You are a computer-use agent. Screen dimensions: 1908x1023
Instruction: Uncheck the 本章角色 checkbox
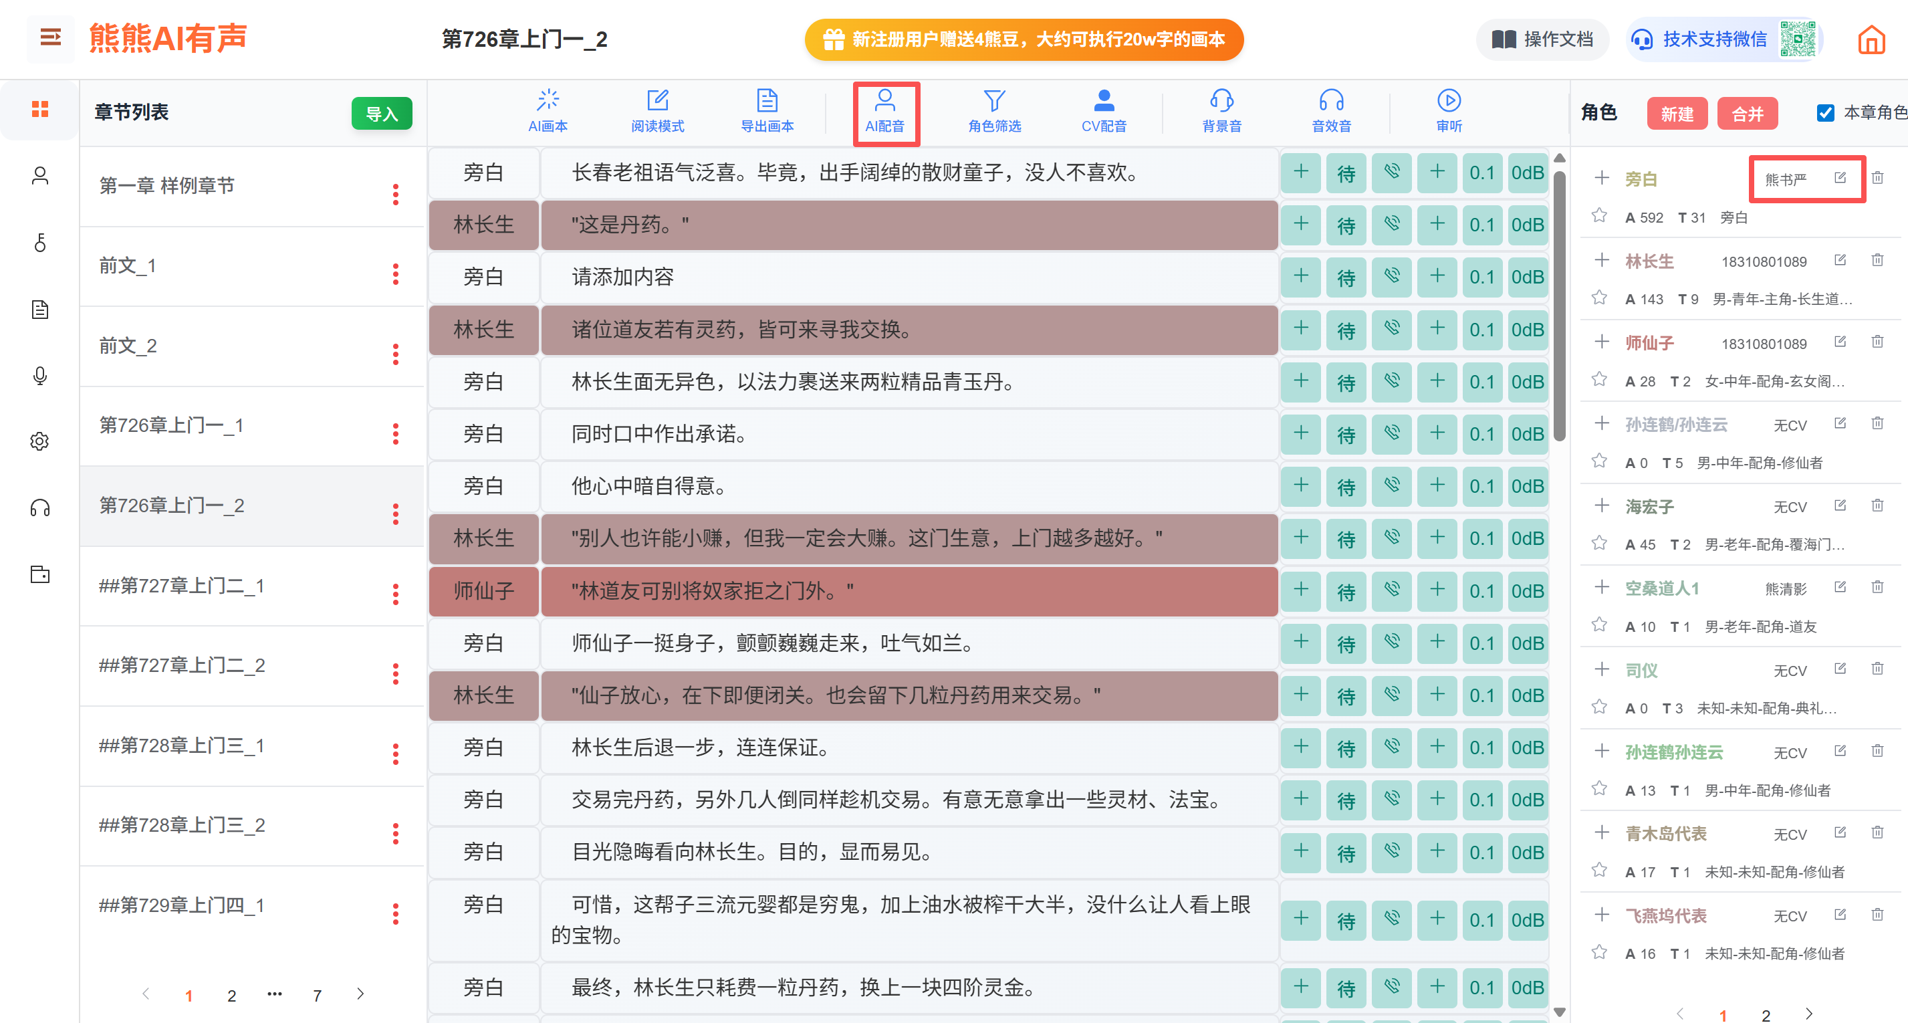click(x=1825, y=112)
